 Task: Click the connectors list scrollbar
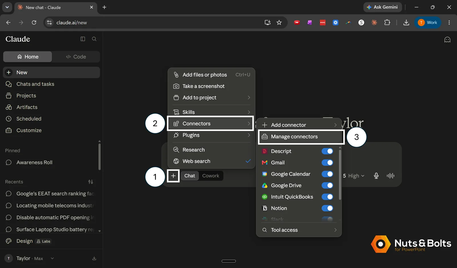coord(340,174)
